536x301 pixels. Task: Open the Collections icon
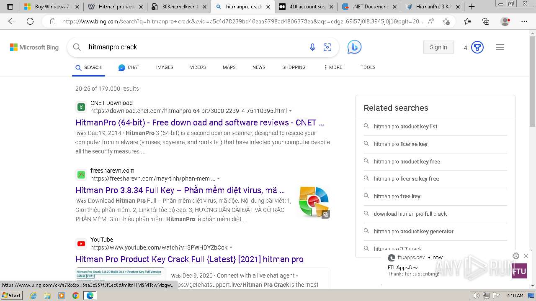486,21
